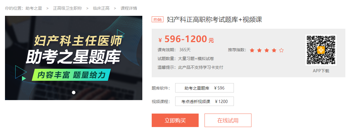Viewport: 348px width, 132px height.
Task: Click the white carousel indicator dot
Action: [x=74, y=92]
